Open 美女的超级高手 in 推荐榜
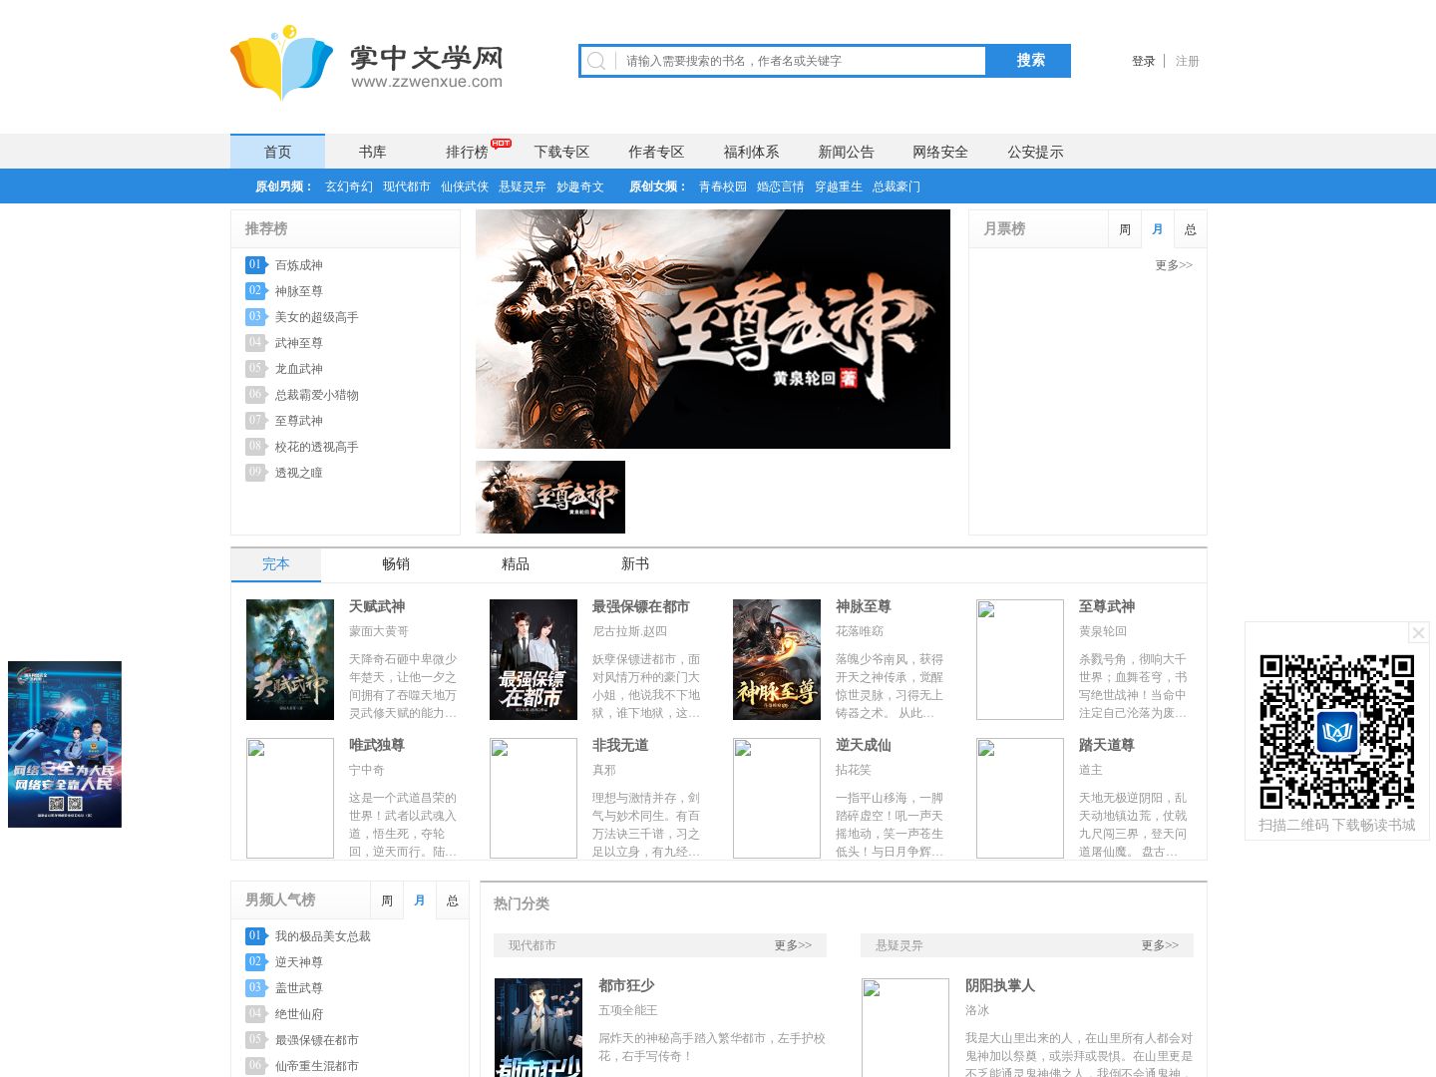 317,317
